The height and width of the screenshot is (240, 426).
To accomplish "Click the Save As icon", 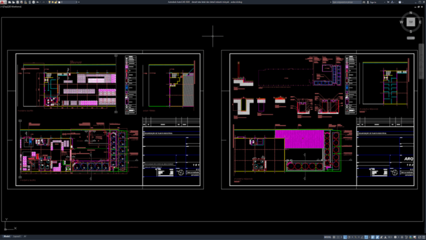I will click(x=21, y=2).
